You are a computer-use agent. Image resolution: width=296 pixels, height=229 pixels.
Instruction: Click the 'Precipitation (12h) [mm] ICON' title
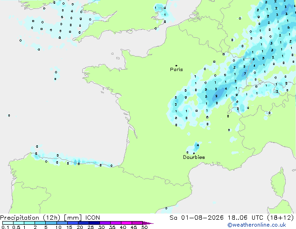click(50, 218)
